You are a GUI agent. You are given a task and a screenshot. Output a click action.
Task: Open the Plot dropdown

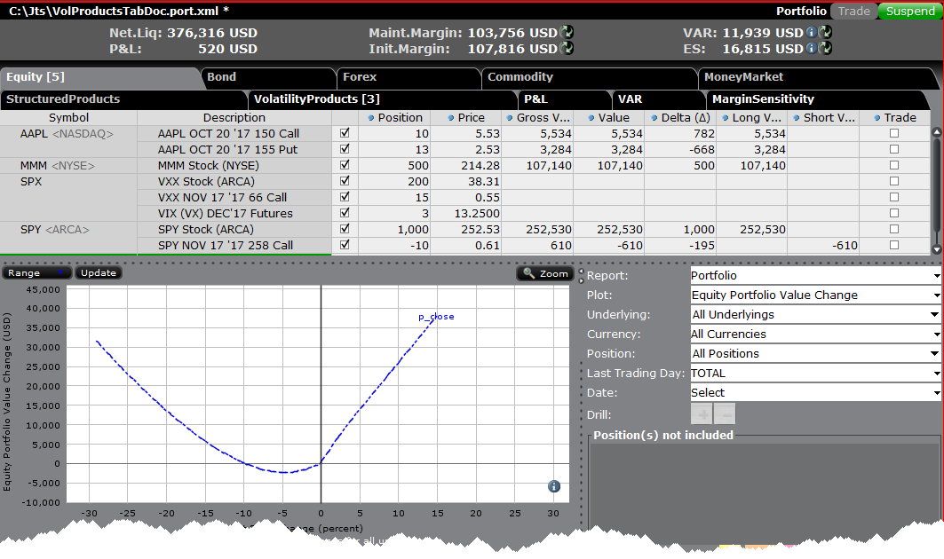click(814, 295)
